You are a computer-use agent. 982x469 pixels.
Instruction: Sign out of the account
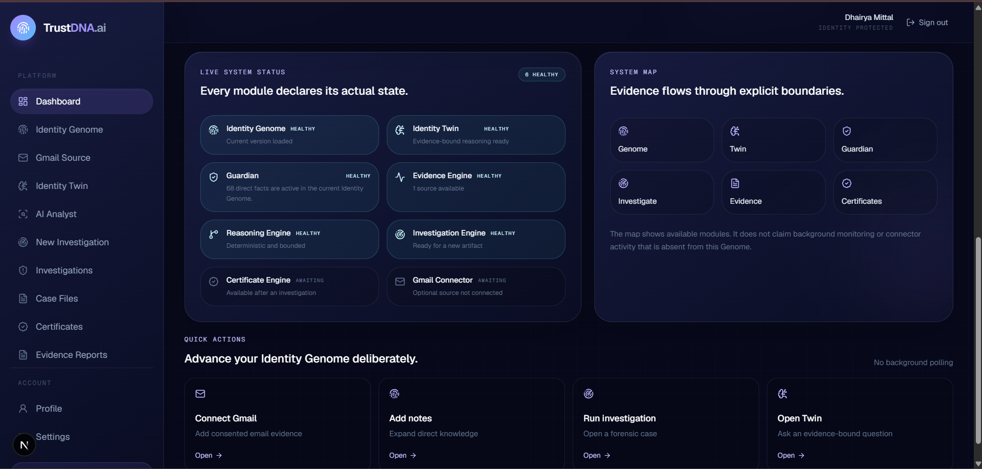click(927, 23)
